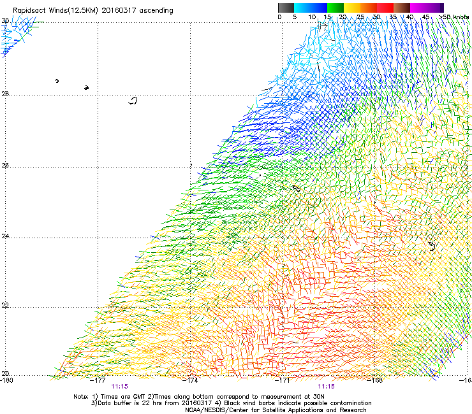Click the longitude '-174' axis label
472x414 pixels.
tap(190, 380)
